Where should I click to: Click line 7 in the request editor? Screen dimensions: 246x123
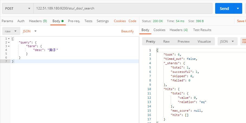pos(75,61)
